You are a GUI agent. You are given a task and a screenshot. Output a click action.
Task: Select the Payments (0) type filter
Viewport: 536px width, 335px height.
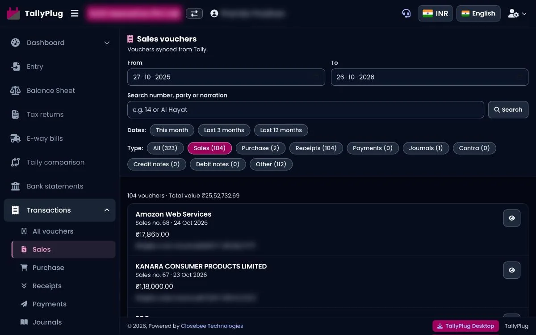tap(373, 148)
